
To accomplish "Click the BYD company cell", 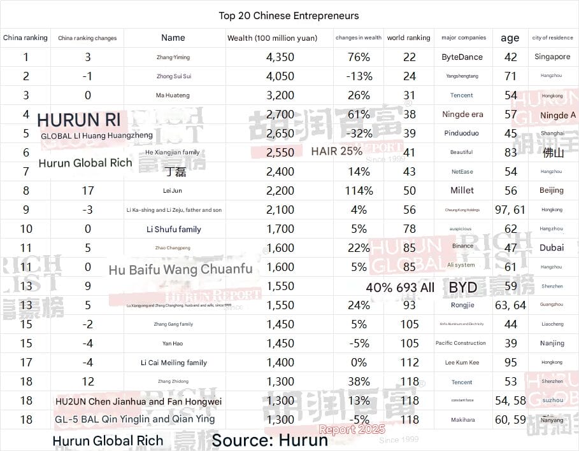I will [462, 287].
